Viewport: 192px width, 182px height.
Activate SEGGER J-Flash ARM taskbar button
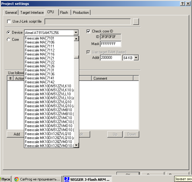point(87,179)
